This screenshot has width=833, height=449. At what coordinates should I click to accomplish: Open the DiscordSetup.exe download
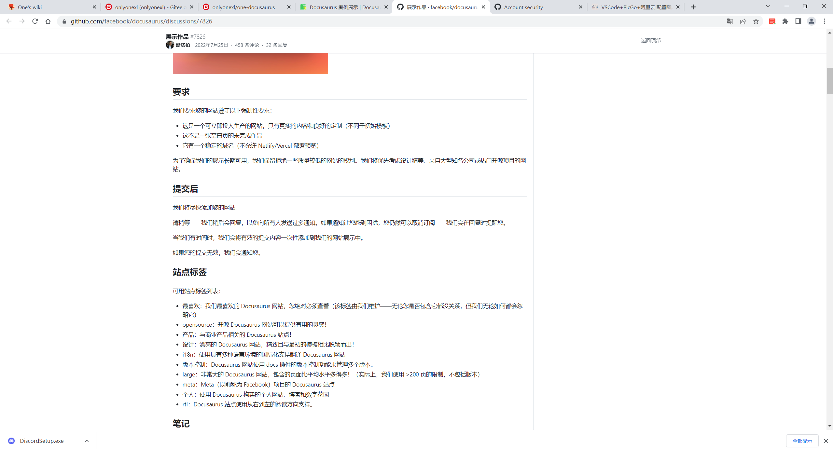coord(42,441)
